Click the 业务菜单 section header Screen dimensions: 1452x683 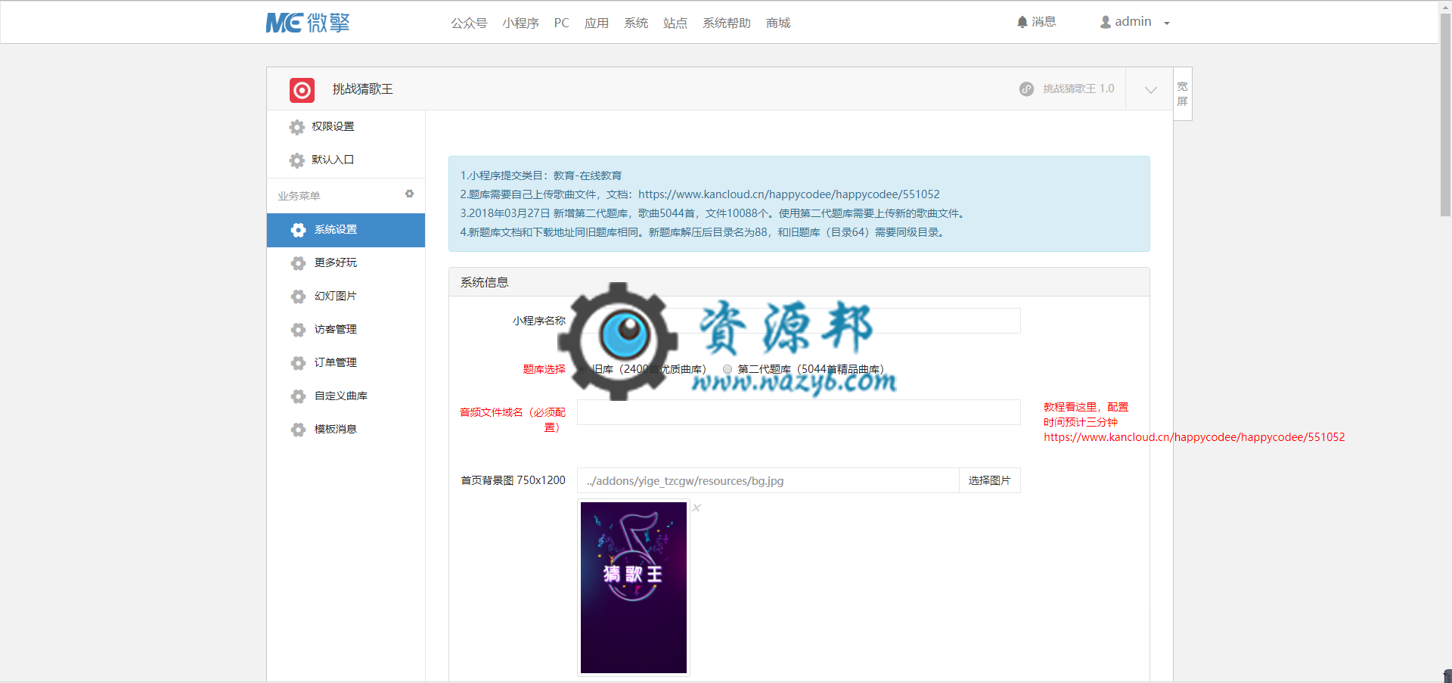coord(299,196)
